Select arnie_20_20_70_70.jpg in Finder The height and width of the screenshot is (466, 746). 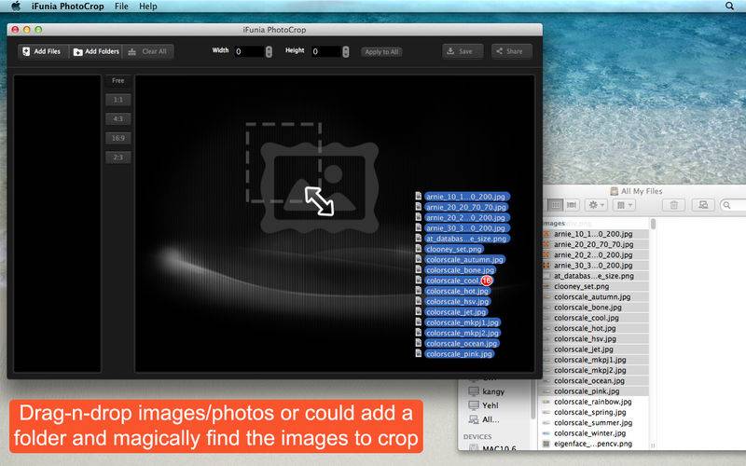[596, 244]
